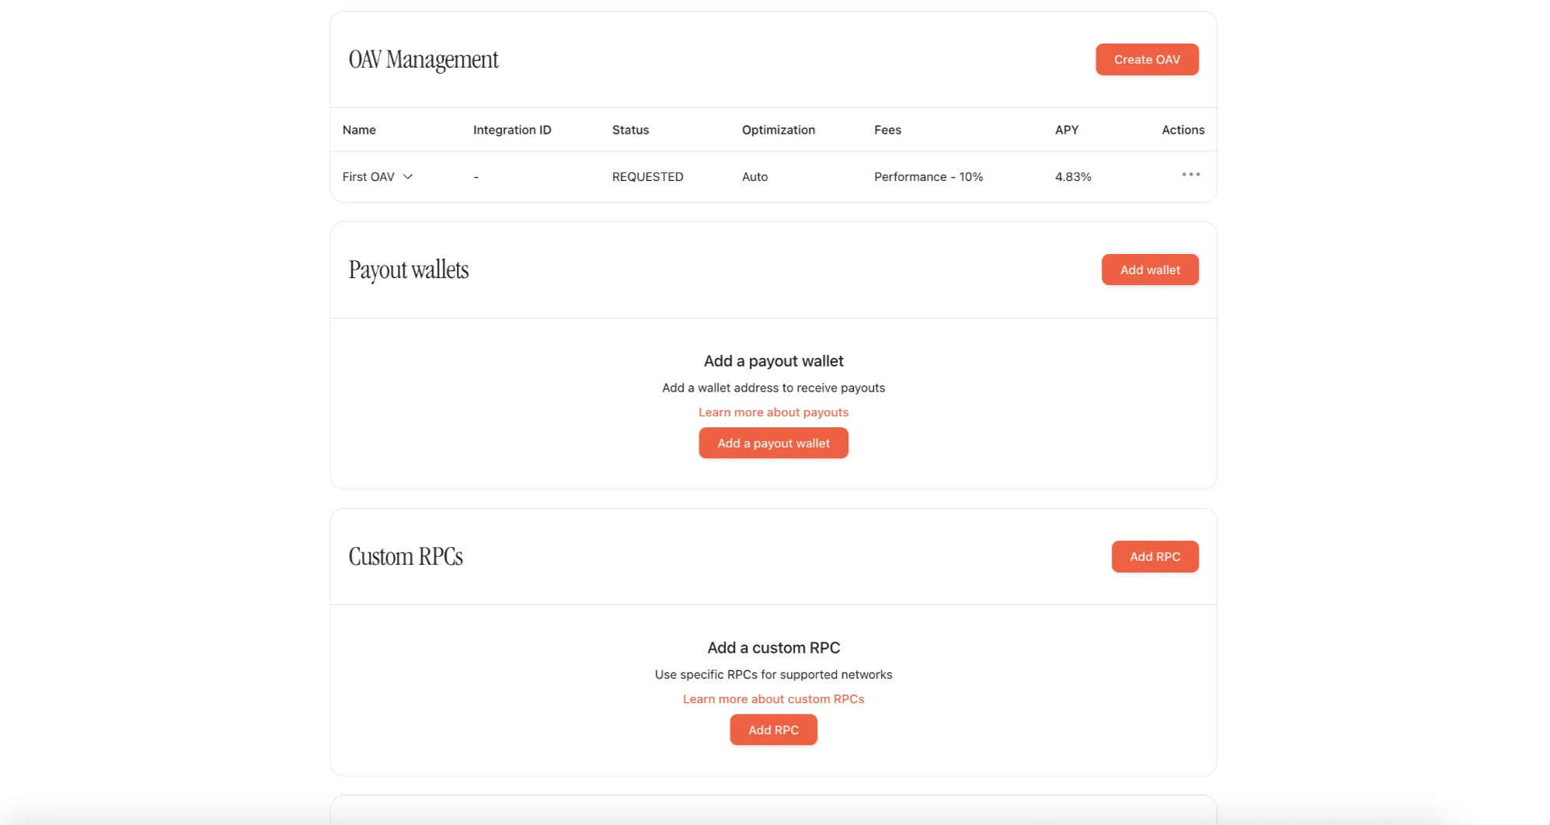Click the Add a payout wallet title text

point(773,361)
